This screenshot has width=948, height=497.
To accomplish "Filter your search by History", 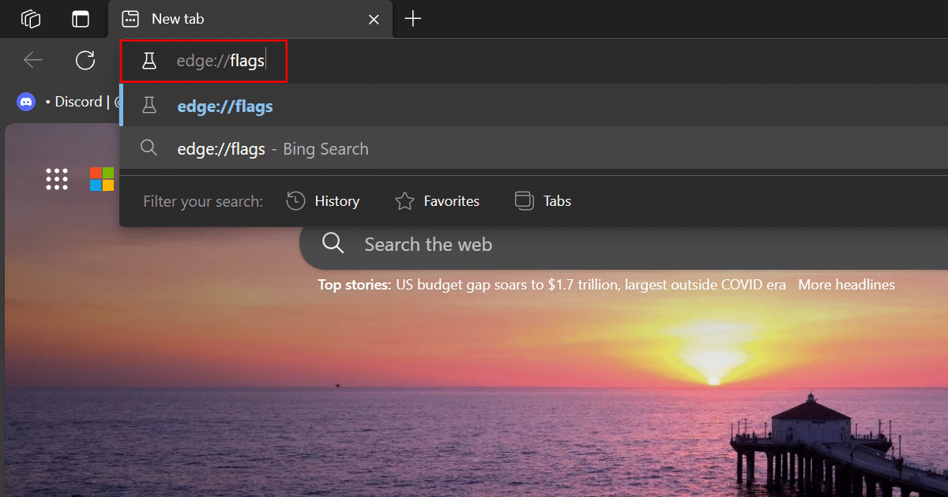I will 323,201.
